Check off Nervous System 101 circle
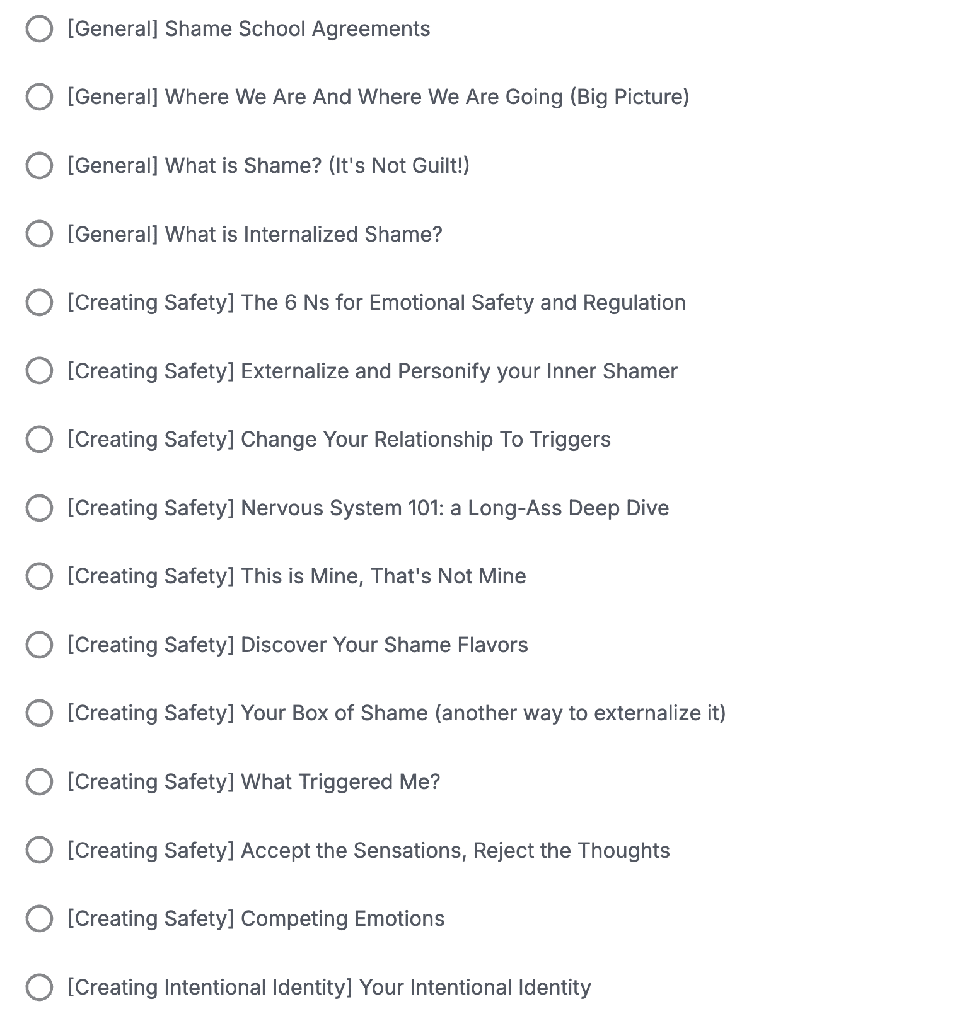 39,508
